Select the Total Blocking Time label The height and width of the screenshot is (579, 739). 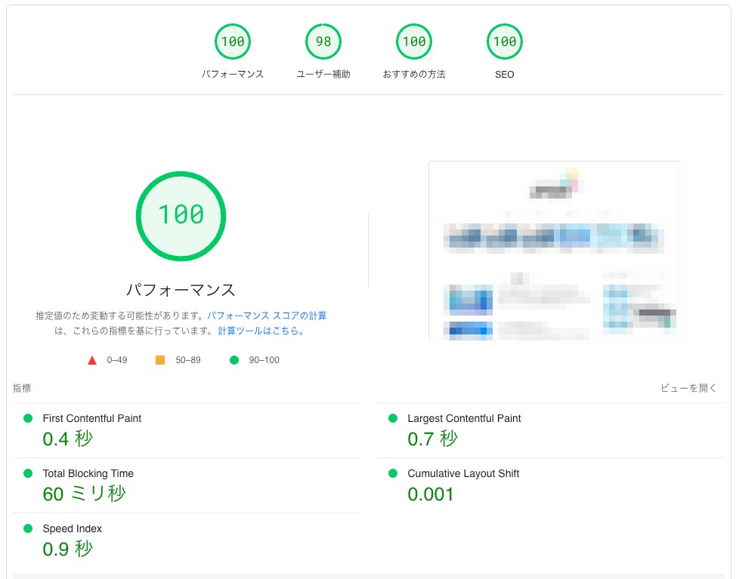[88, 473]
